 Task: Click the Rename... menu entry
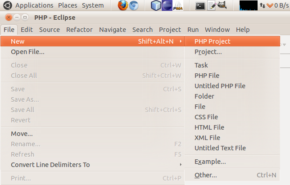tap(92, 144)
